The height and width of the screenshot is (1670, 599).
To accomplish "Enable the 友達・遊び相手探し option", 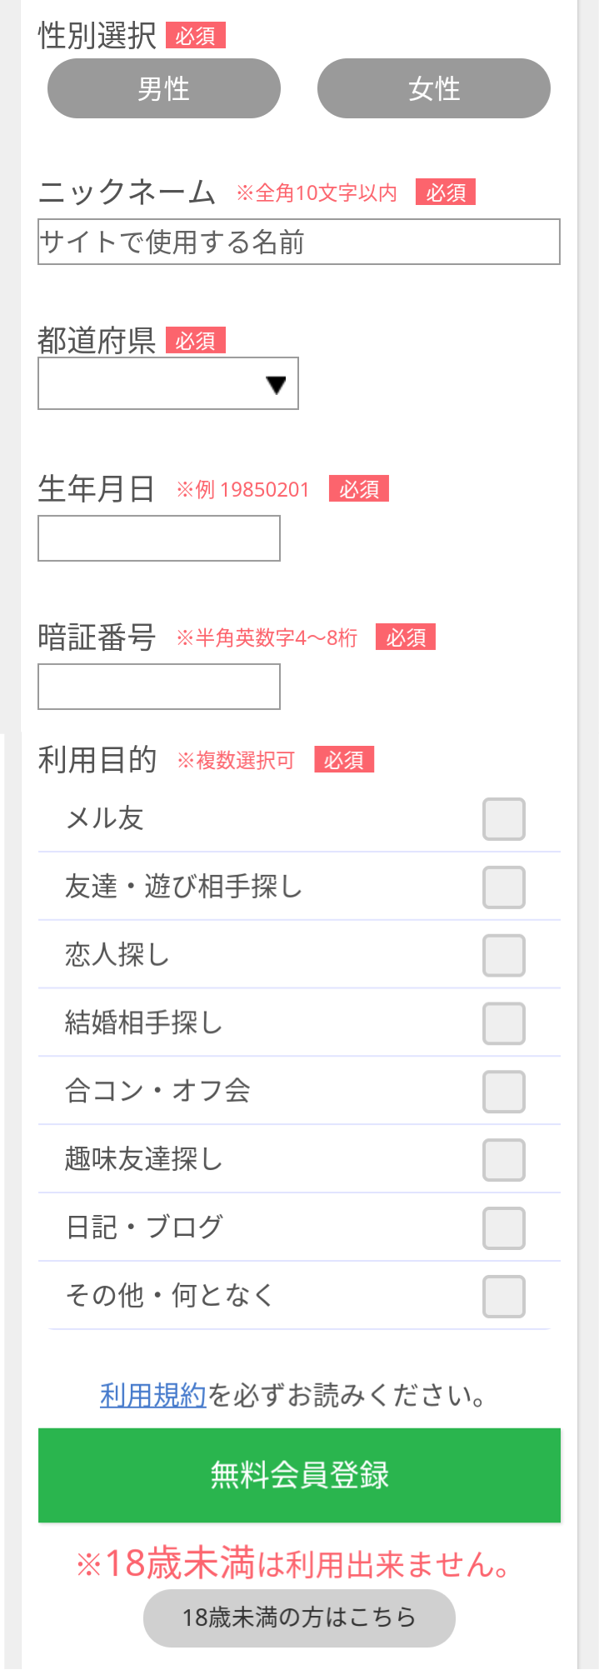I will pyautogui.click(x=503, y=887).
